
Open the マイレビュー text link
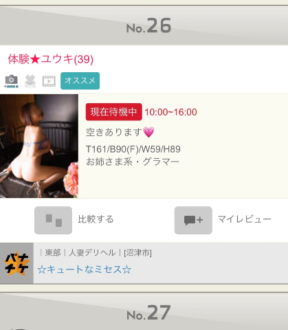click(x=244, y=219)
